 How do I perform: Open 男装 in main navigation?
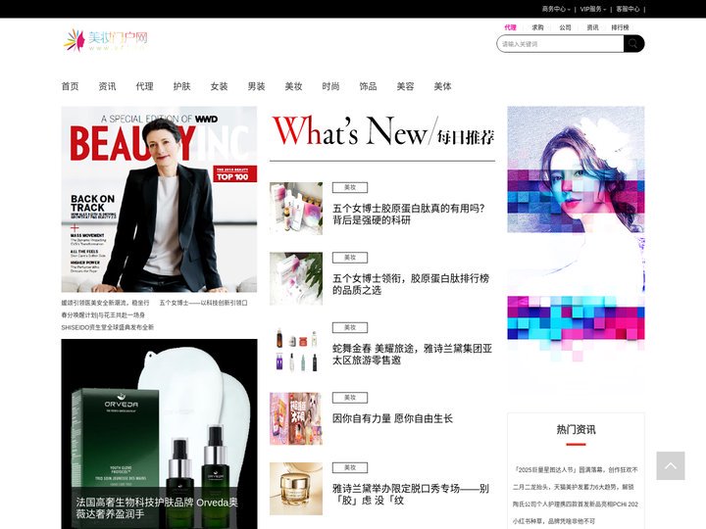click(x=256, y=86)
